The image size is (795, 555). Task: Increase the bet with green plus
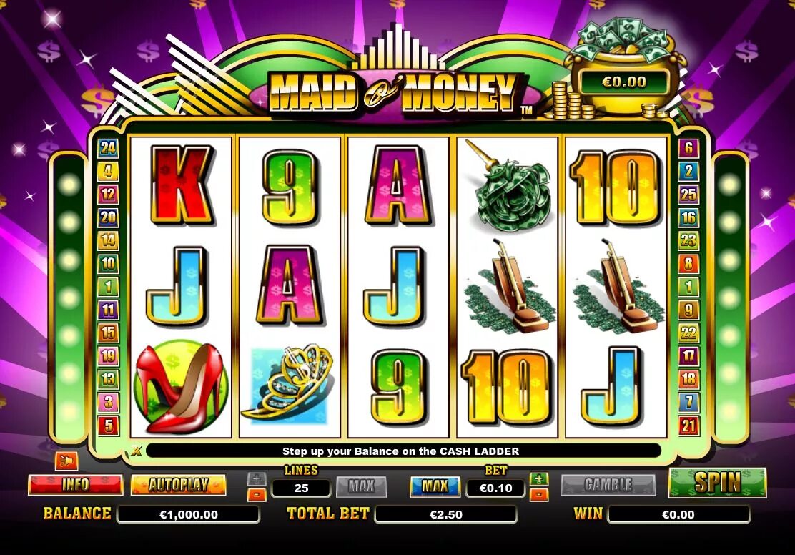(538, 479)
